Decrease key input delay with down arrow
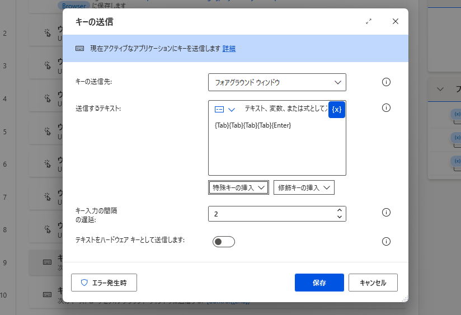461x315 pixels. tap(340, 217)
